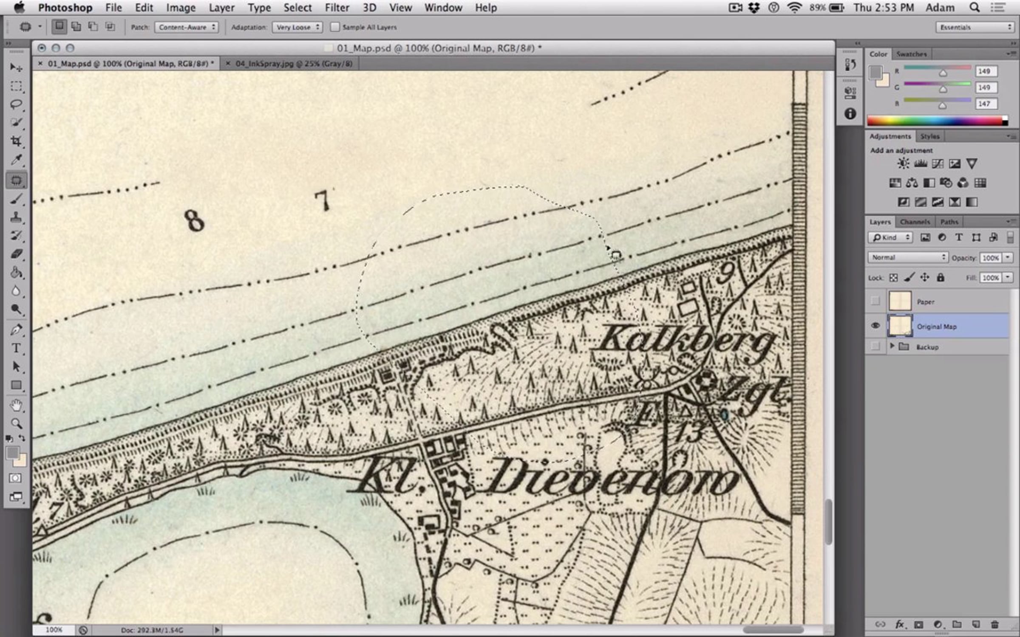The height and width of the screenshot is (637, 1020).
Task: Toggle lock all for layer
Action: click(x=941, y=278)
